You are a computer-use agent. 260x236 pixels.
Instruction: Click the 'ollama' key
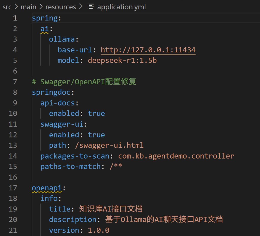click(62, 39)
